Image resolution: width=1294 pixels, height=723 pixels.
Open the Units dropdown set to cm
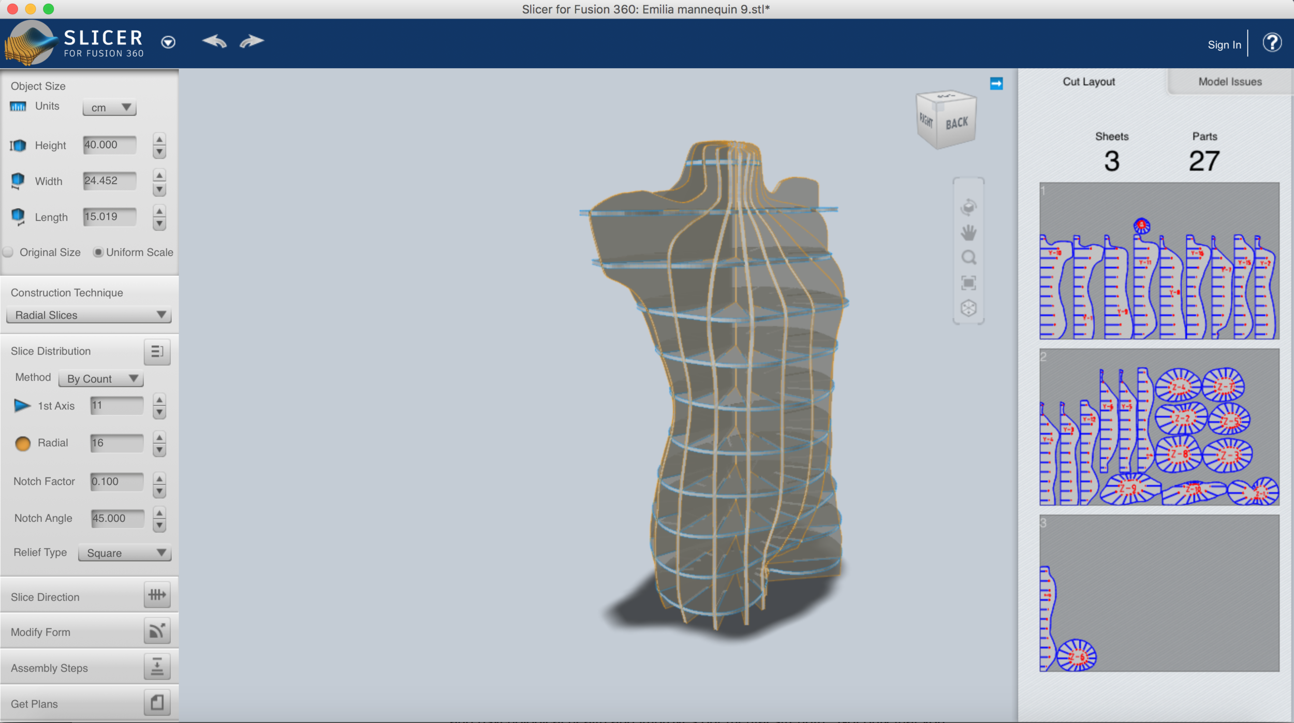(110, 107)
